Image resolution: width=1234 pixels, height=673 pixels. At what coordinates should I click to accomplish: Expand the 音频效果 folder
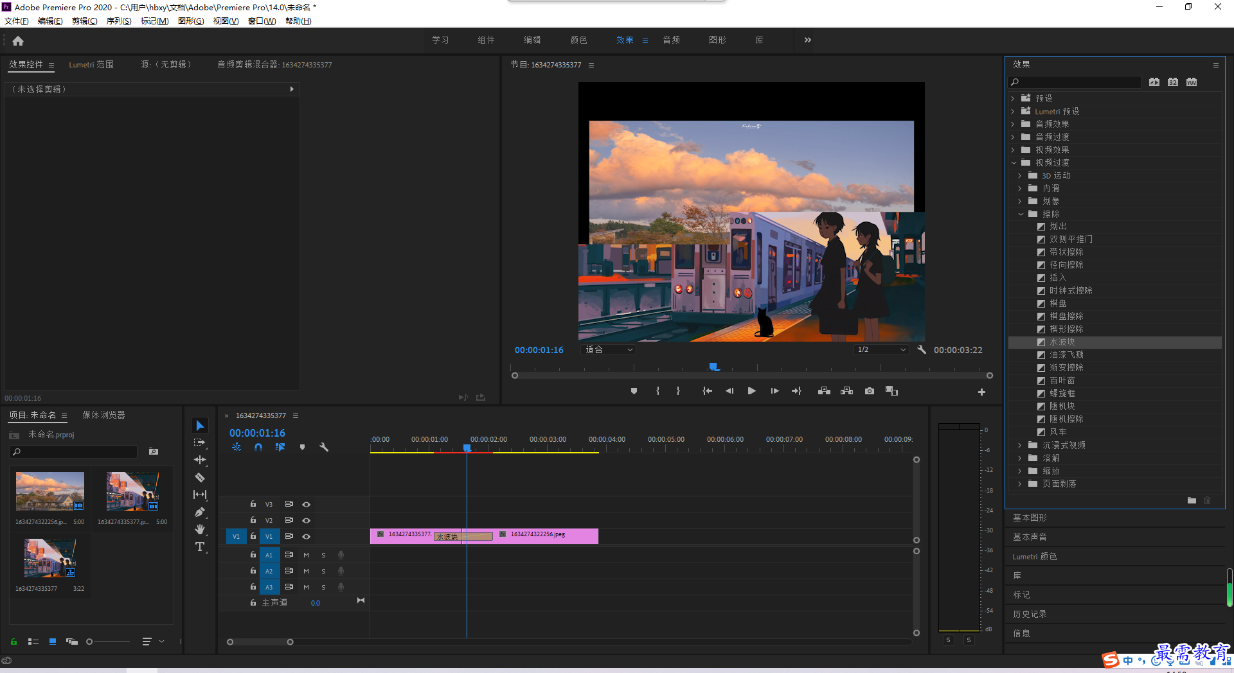[1013, 124]
